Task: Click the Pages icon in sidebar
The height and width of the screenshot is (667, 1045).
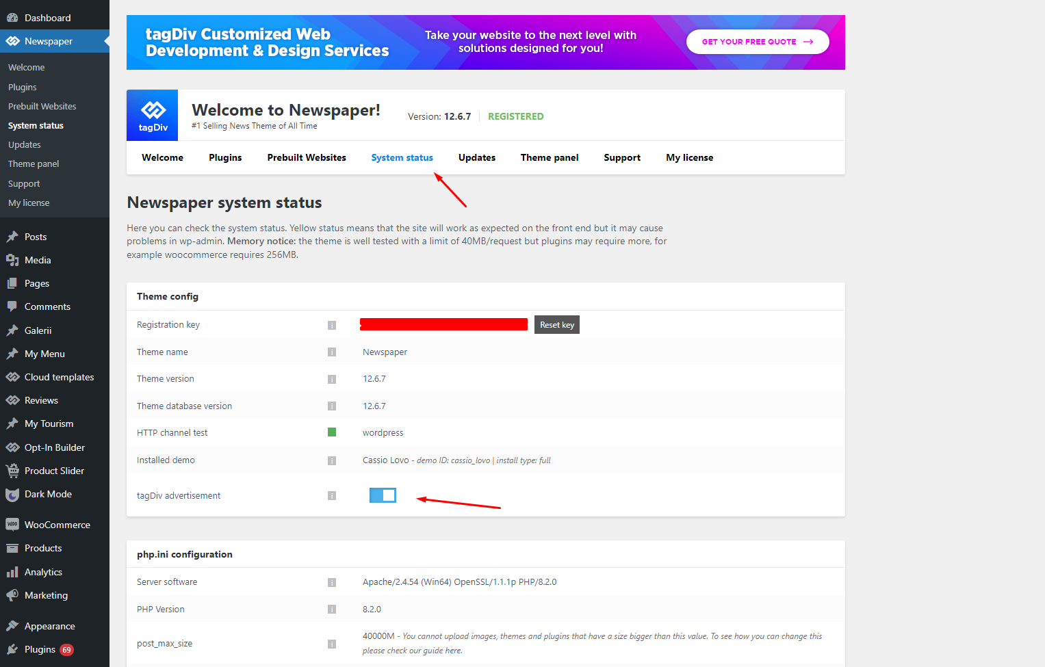Action: [x=12, y=283]
